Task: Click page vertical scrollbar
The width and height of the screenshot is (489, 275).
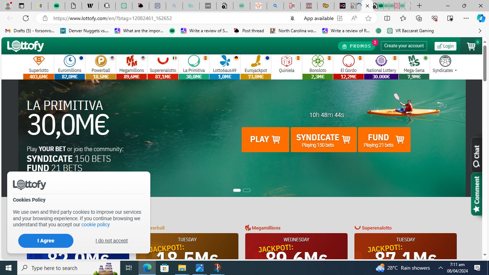Action: (485, 63)
